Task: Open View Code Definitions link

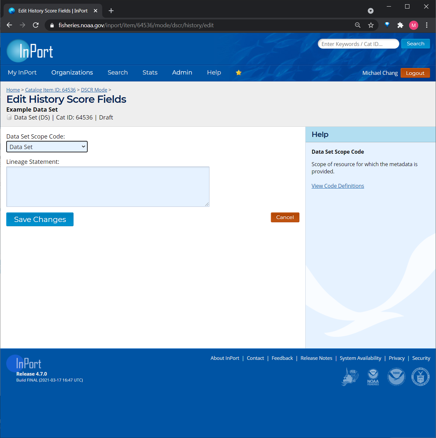Action: [338, 186]
